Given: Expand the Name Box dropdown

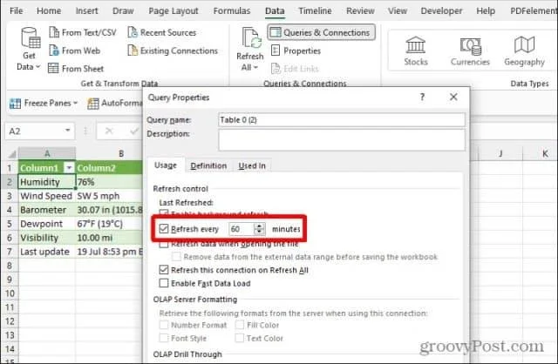Looking at the screenshot, I should [67, 131].
